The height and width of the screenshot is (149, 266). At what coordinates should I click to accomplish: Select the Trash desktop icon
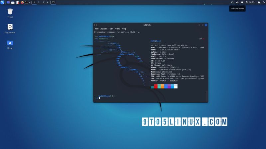point(10,13)
